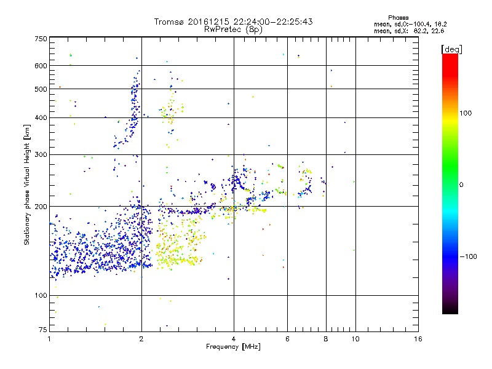Image resolution: width=492 pixels, height=369 pixels.
Task: Click the phase colorbar on the right
Action: (450, 183)
